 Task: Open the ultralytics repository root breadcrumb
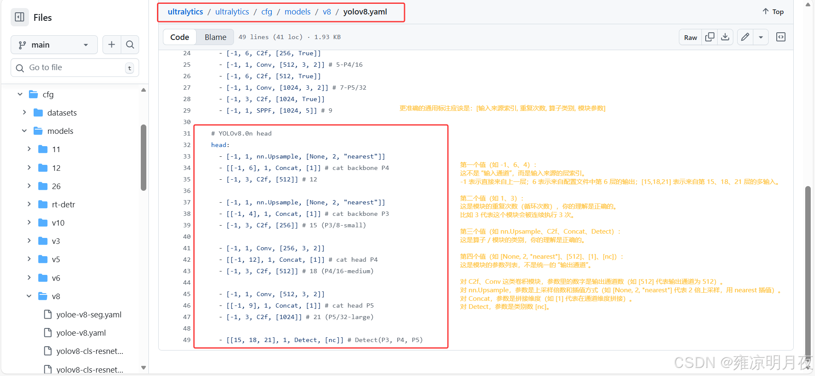point(185,12)
